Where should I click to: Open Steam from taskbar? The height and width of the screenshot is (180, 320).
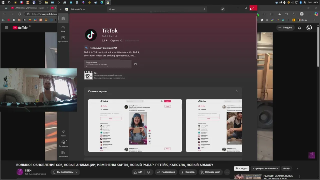click(x=95, y=2)
